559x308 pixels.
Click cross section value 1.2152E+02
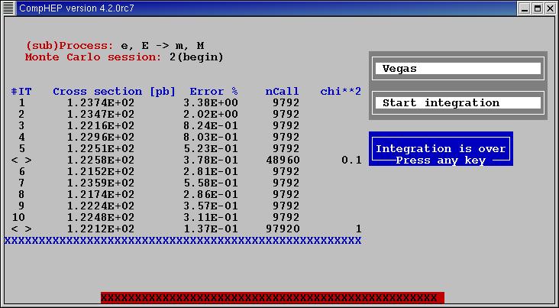(x=101, y=171)
